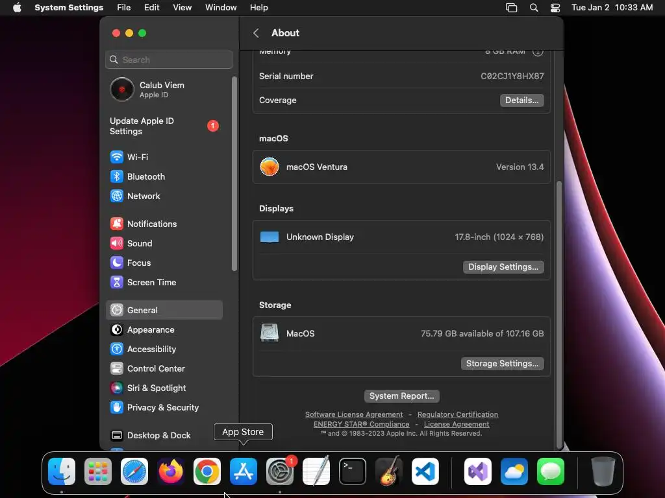The height and width of the screenshot is (498, 665).
Task: Click Update Apple ID Settings
Action: click(164, 126)
